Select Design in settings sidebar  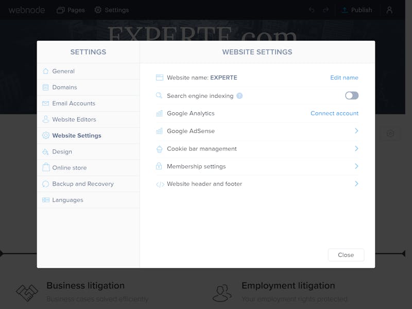88,151
